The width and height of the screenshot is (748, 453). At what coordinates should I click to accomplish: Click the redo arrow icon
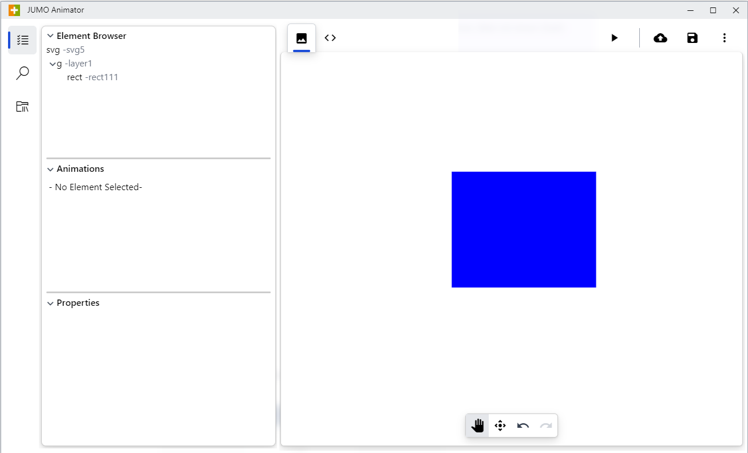[x=546, y=426]
